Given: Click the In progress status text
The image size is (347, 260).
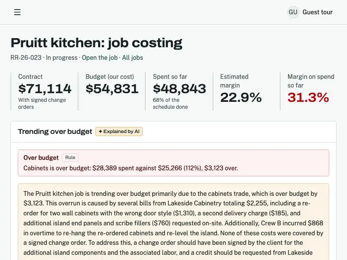Looking at the screenshot, I should (62, 58).
